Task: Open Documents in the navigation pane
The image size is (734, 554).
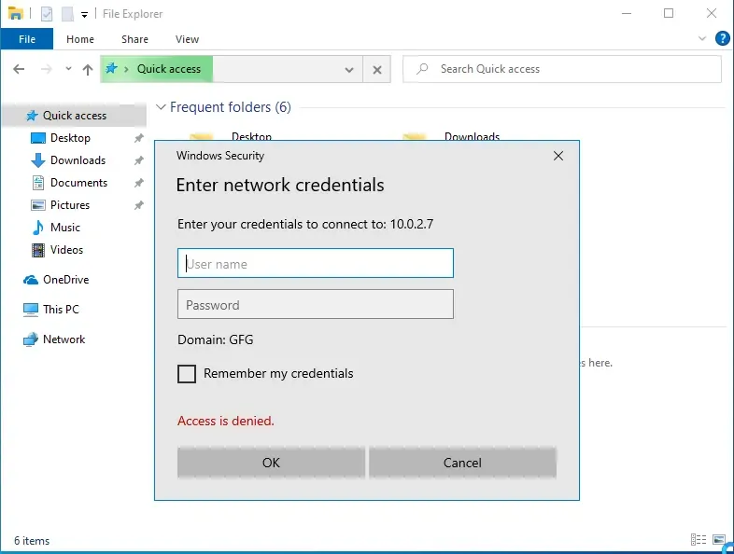Action: tap(78, 183)
